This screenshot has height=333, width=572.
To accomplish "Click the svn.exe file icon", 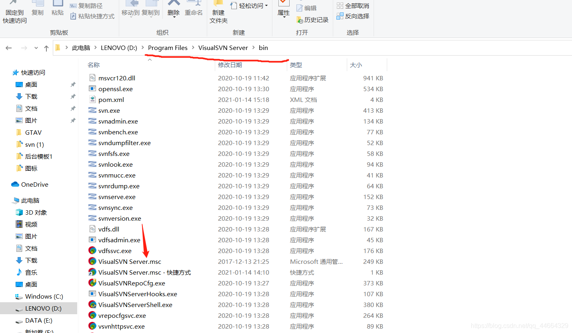I will (92, 110).
